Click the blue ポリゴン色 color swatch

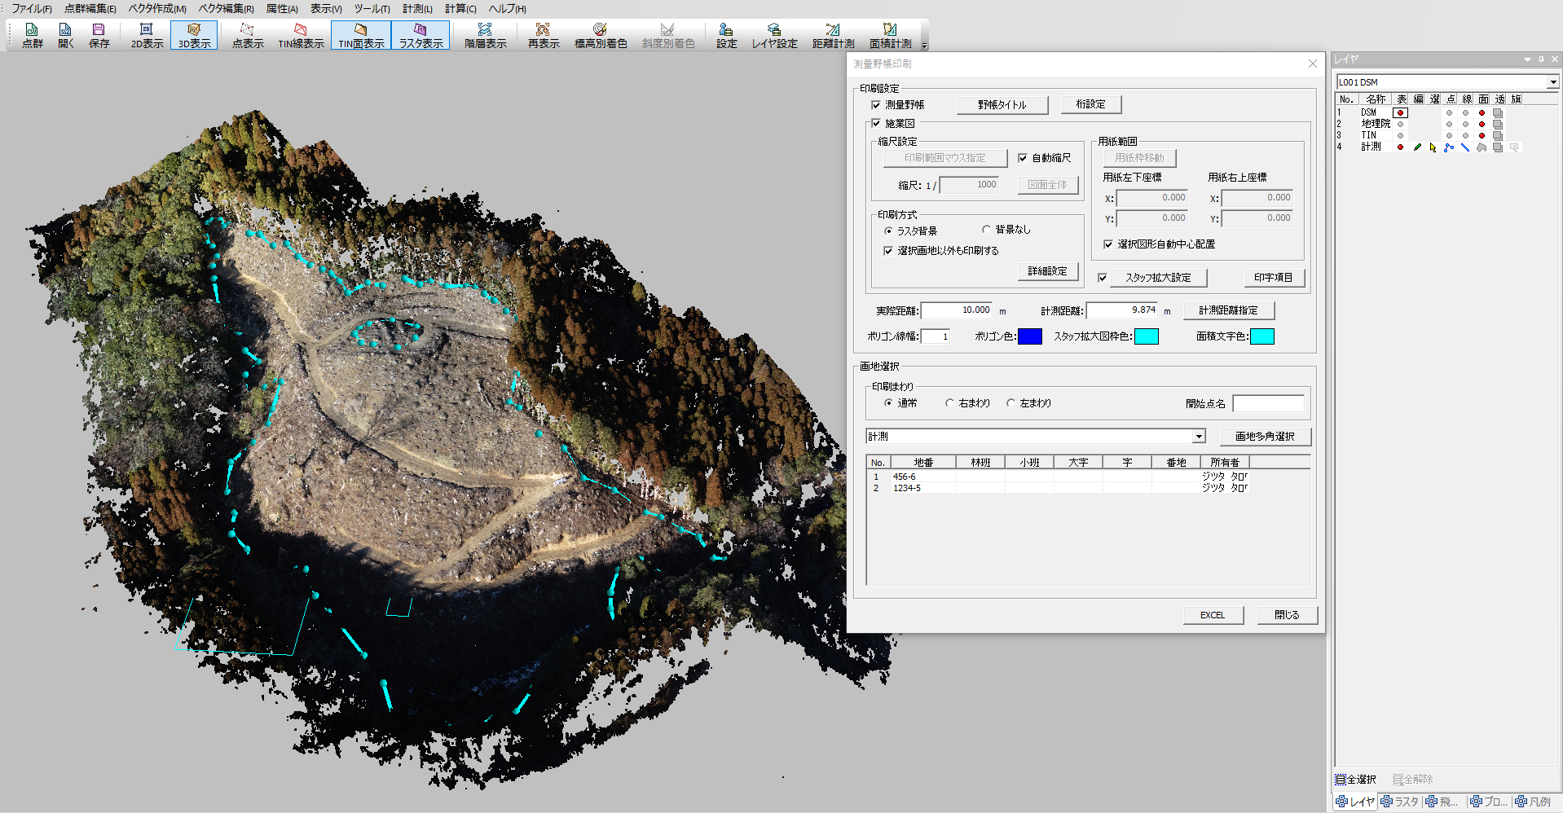(1029, 336)
